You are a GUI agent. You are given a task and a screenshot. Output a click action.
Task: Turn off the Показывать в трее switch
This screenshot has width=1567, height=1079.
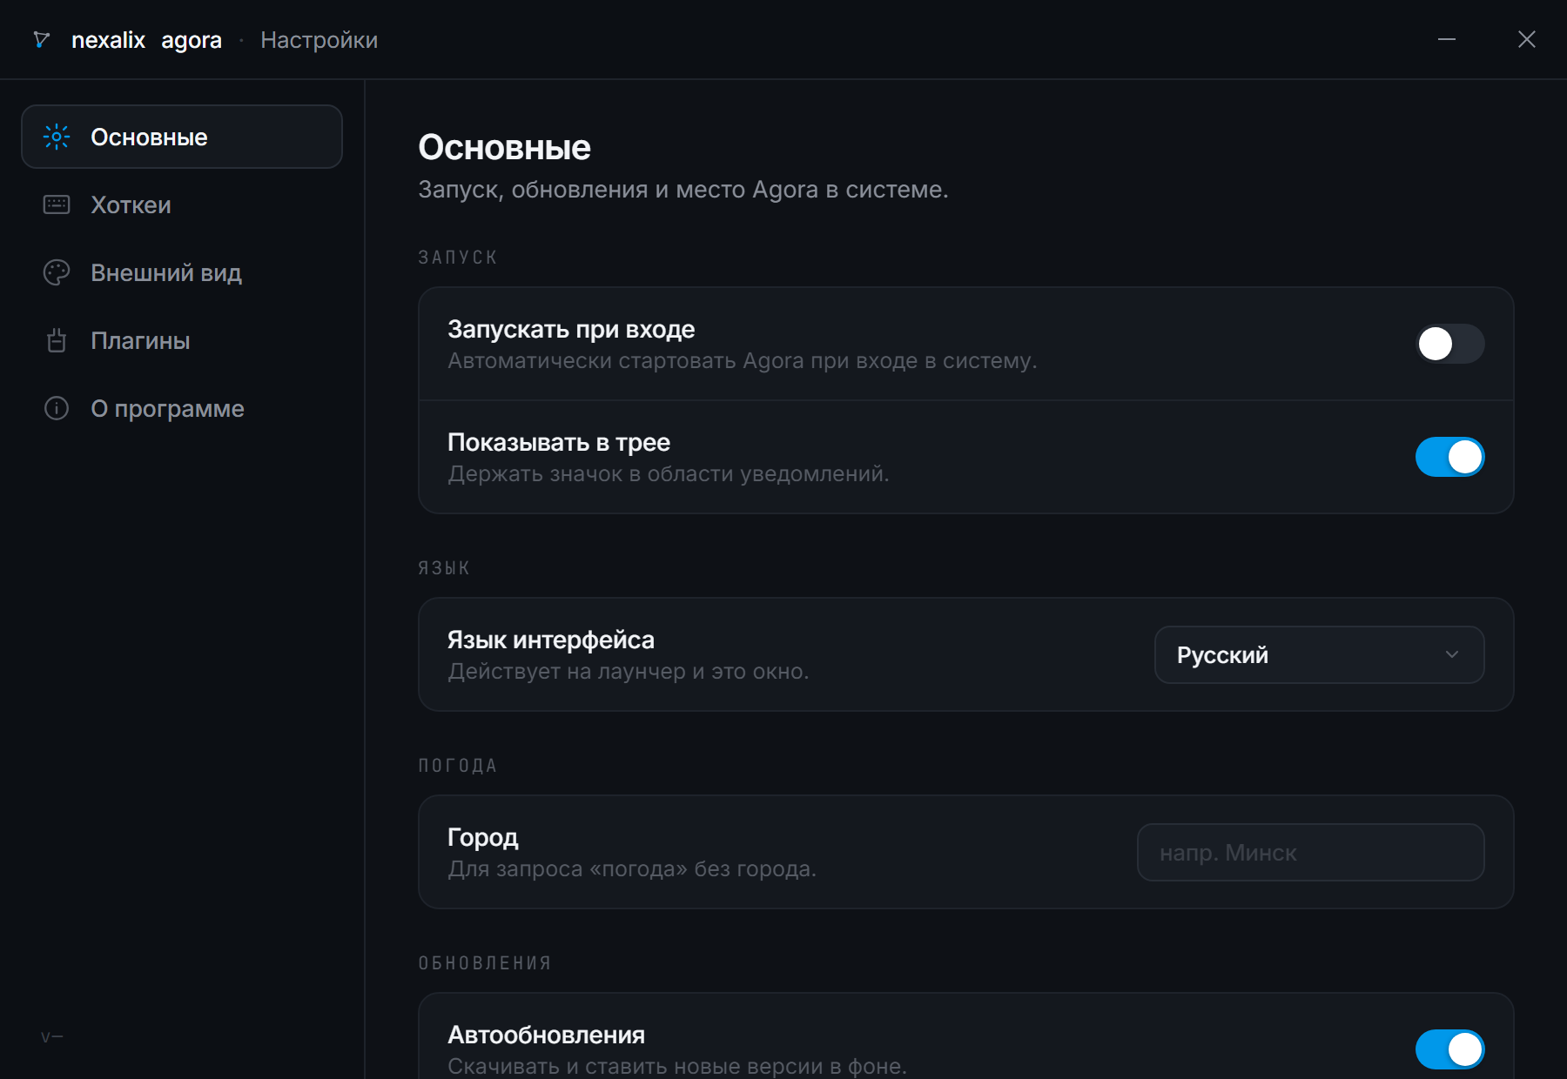[1450, 457]
